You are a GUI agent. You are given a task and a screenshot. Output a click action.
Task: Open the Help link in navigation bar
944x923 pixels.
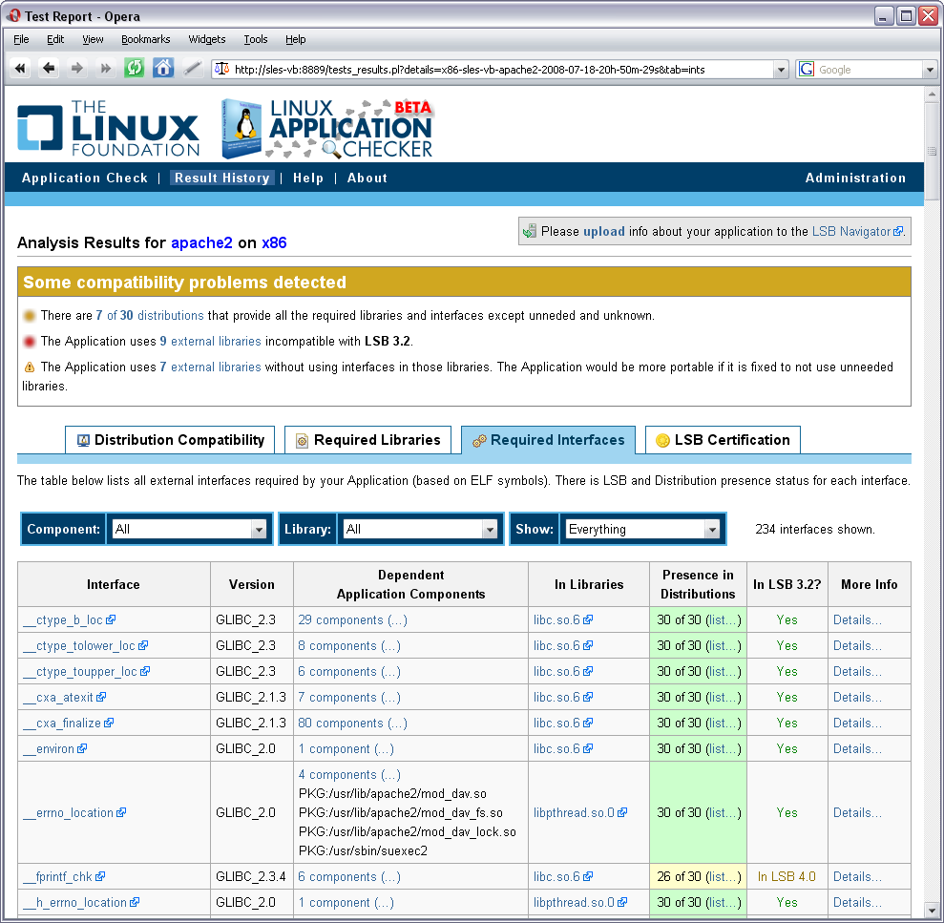click(x=308, y=178)
